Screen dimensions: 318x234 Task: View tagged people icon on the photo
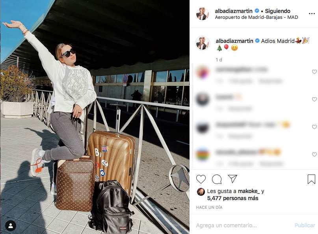pos(11,226)
